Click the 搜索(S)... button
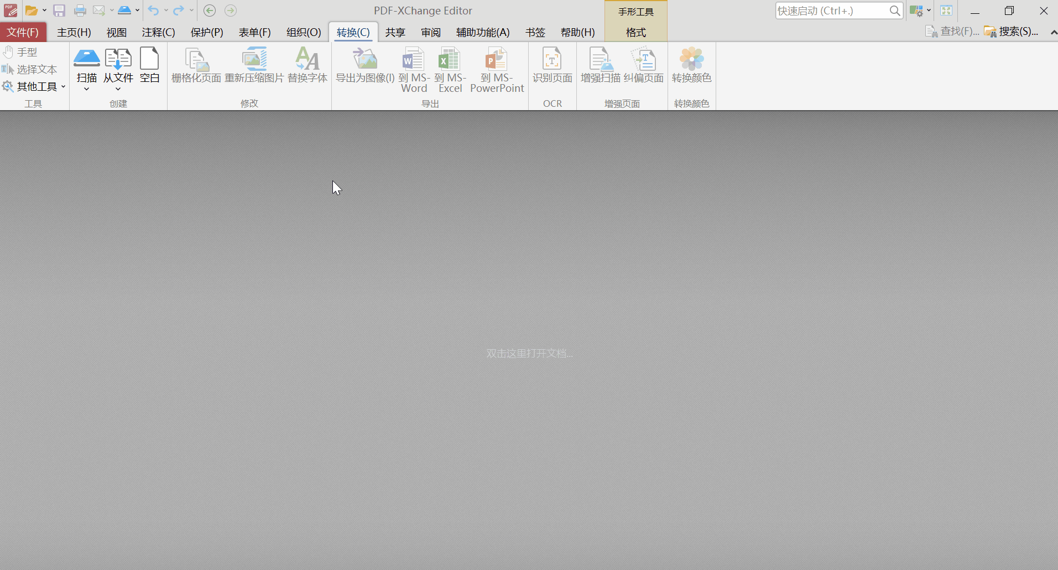Screen dimensions: 1058x570 1011,32
